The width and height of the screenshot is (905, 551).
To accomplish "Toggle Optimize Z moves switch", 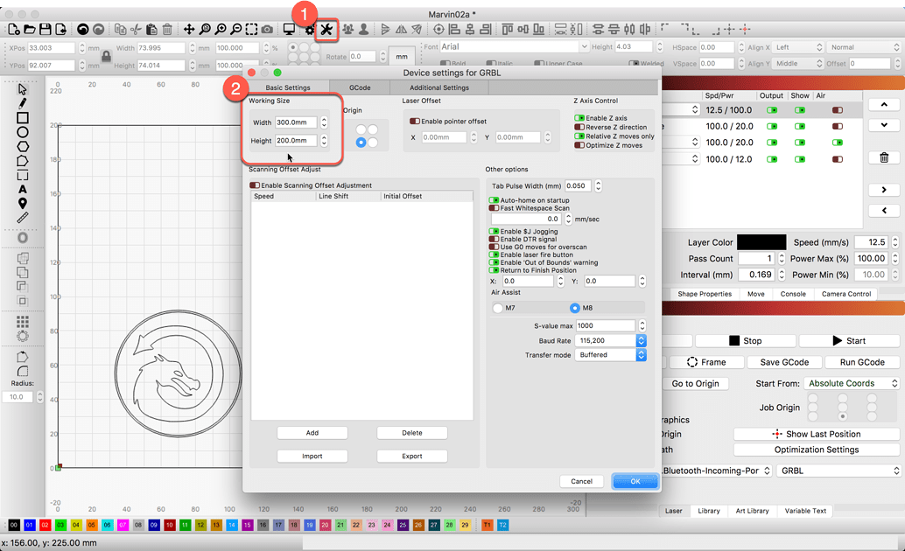I will click(x=579, y=145).
